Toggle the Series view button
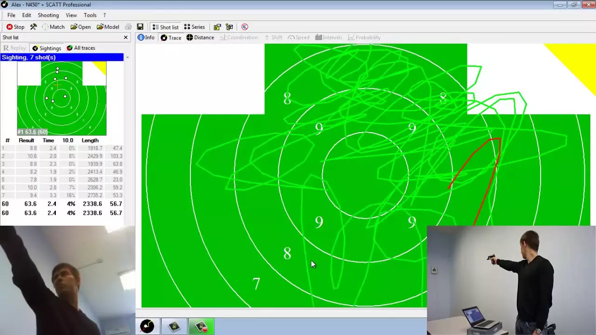The height and width of the screenshot is (335, 596). [194, 27]
